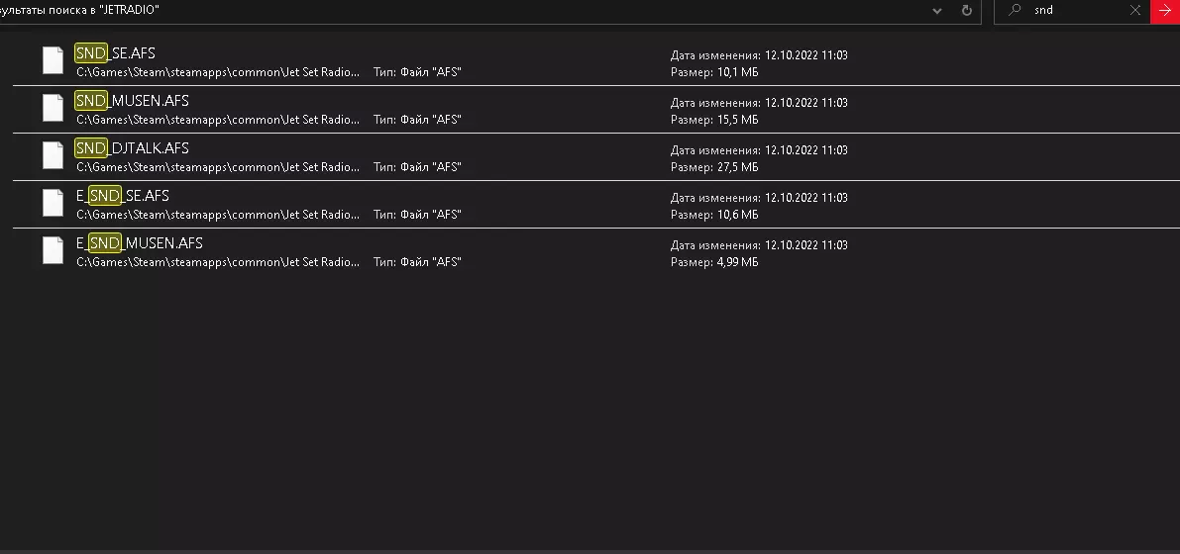Click the SND_SE.AFS file icon
This screenshot has width=1180, height=554.
(54, 60)
